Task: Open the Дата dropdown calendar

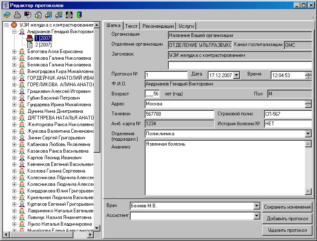Action: (x=237, y=75)
